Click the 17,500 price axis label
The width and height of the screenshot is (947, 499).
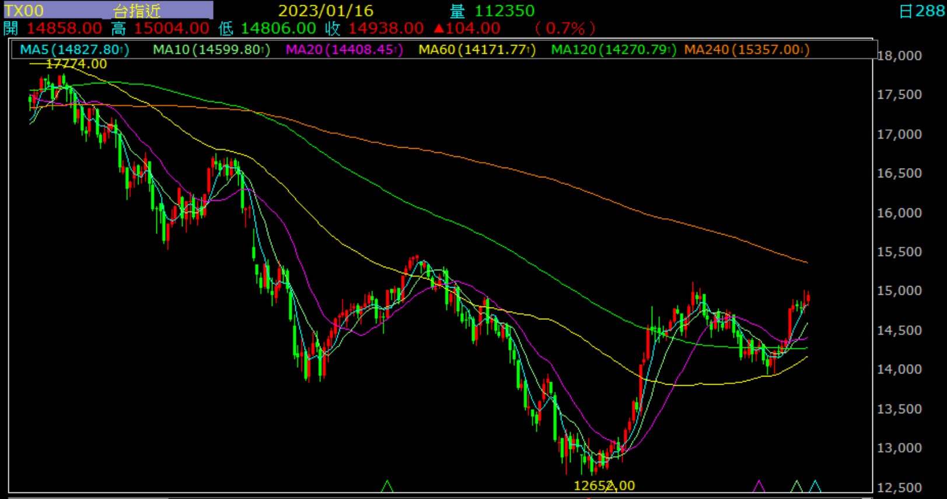tap(899, 95)
